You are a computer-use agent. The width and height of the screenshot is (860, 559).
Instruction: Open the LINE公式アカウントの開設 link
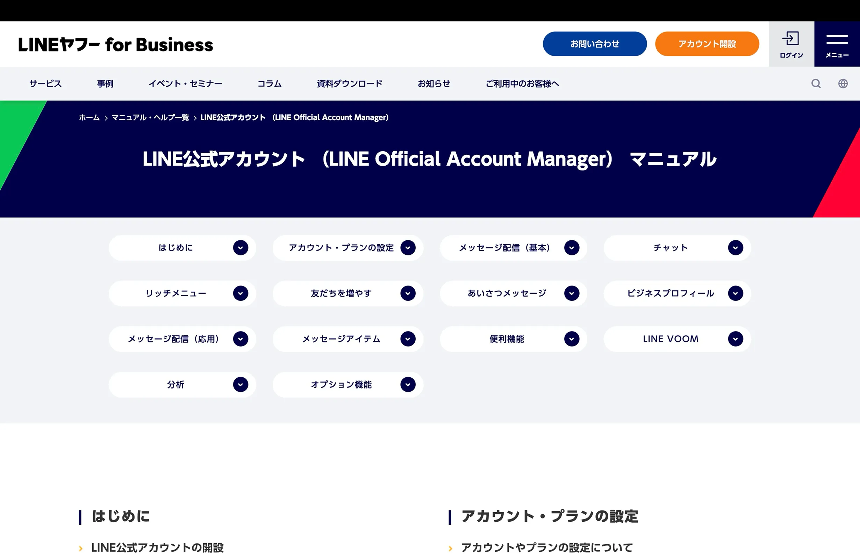pyautogui.click(x=157, y=548)
